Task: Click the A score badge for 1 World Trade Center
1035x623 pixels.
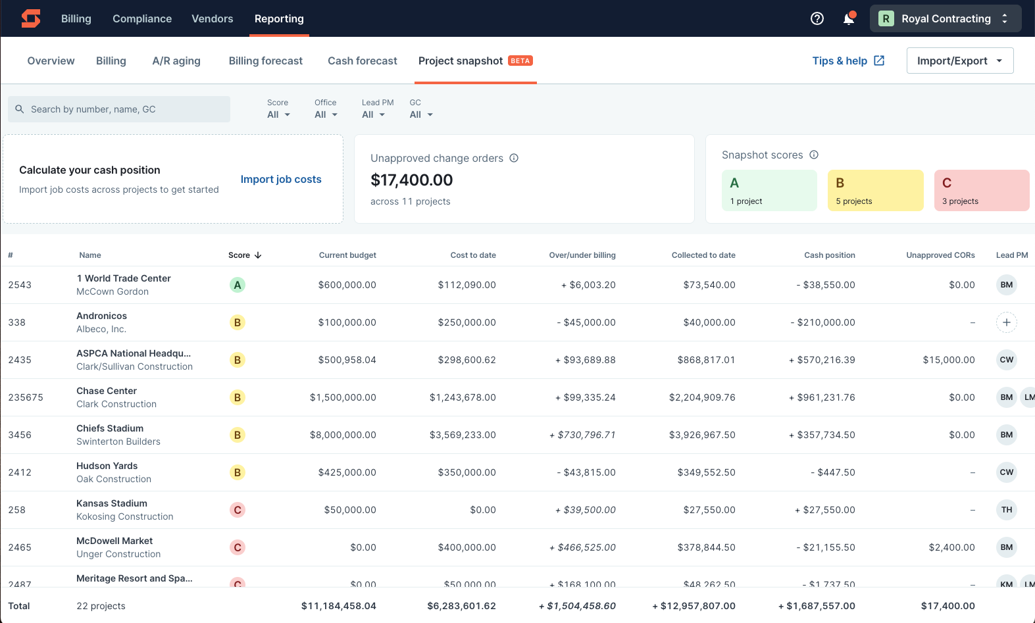Action: click(238, 285)
